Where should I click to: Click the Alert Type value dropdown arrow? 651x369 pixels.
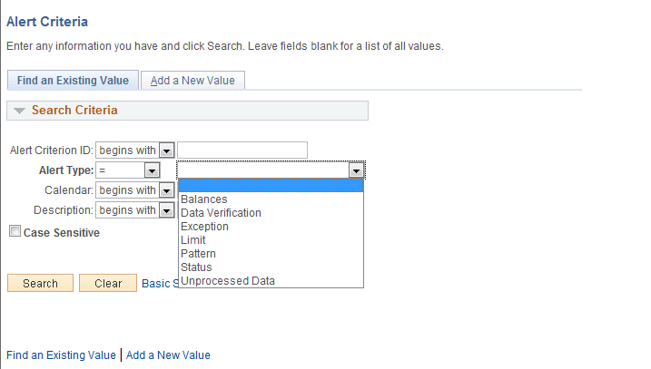tap(357, 170)
